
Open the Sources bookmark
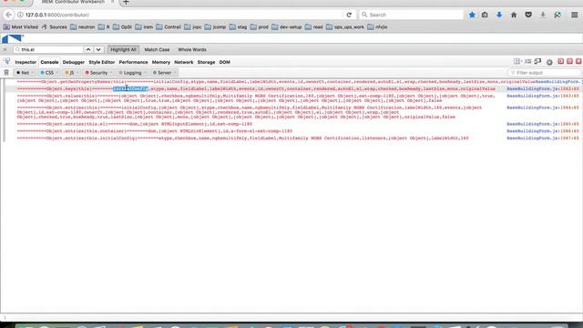coord(55,27)
